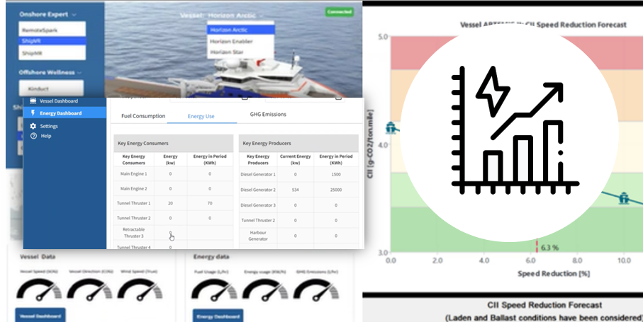The image size is (643, 322).
Task: Select the Energy Use tab
Action: click(201, 116)
